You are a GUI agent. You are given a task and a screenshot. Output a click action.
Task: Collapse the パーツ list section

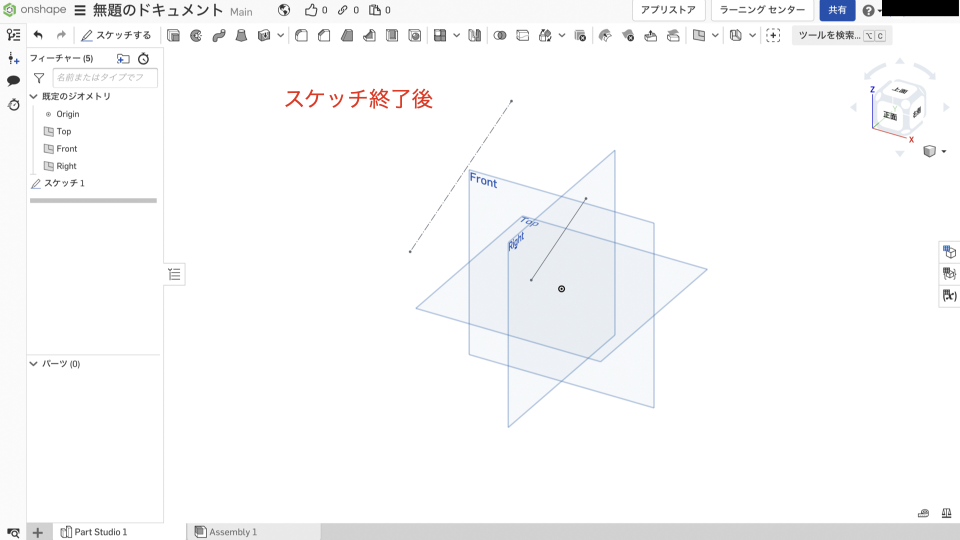33,363
